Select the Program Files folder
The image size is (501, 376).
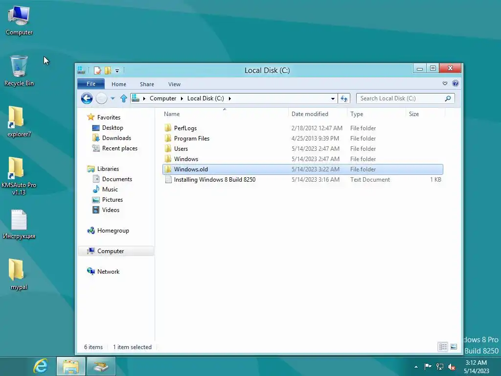pos(302,139)
